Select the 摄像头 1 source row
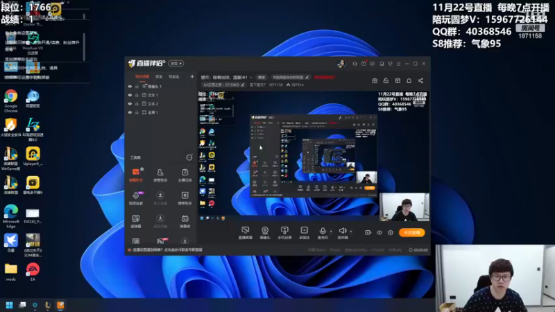 pos(161,86)
